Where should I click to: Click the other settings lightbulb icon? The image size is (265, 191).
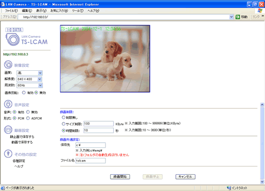pyautogui.click(x=8, y=154)
